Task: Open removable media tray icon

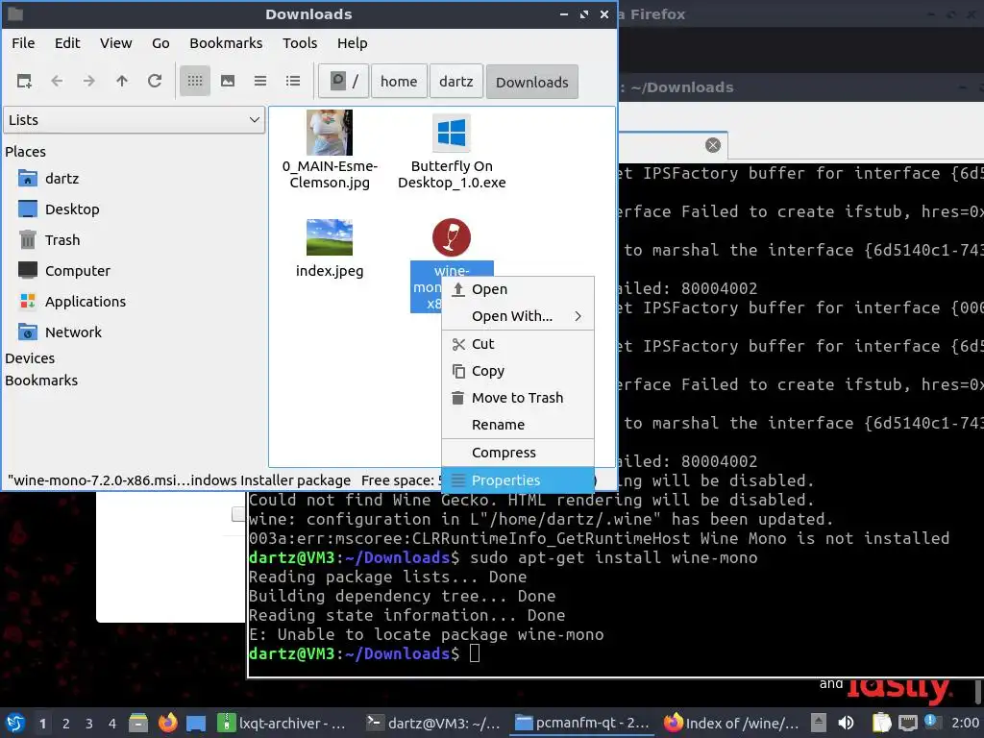Action: tap(819, 723)
